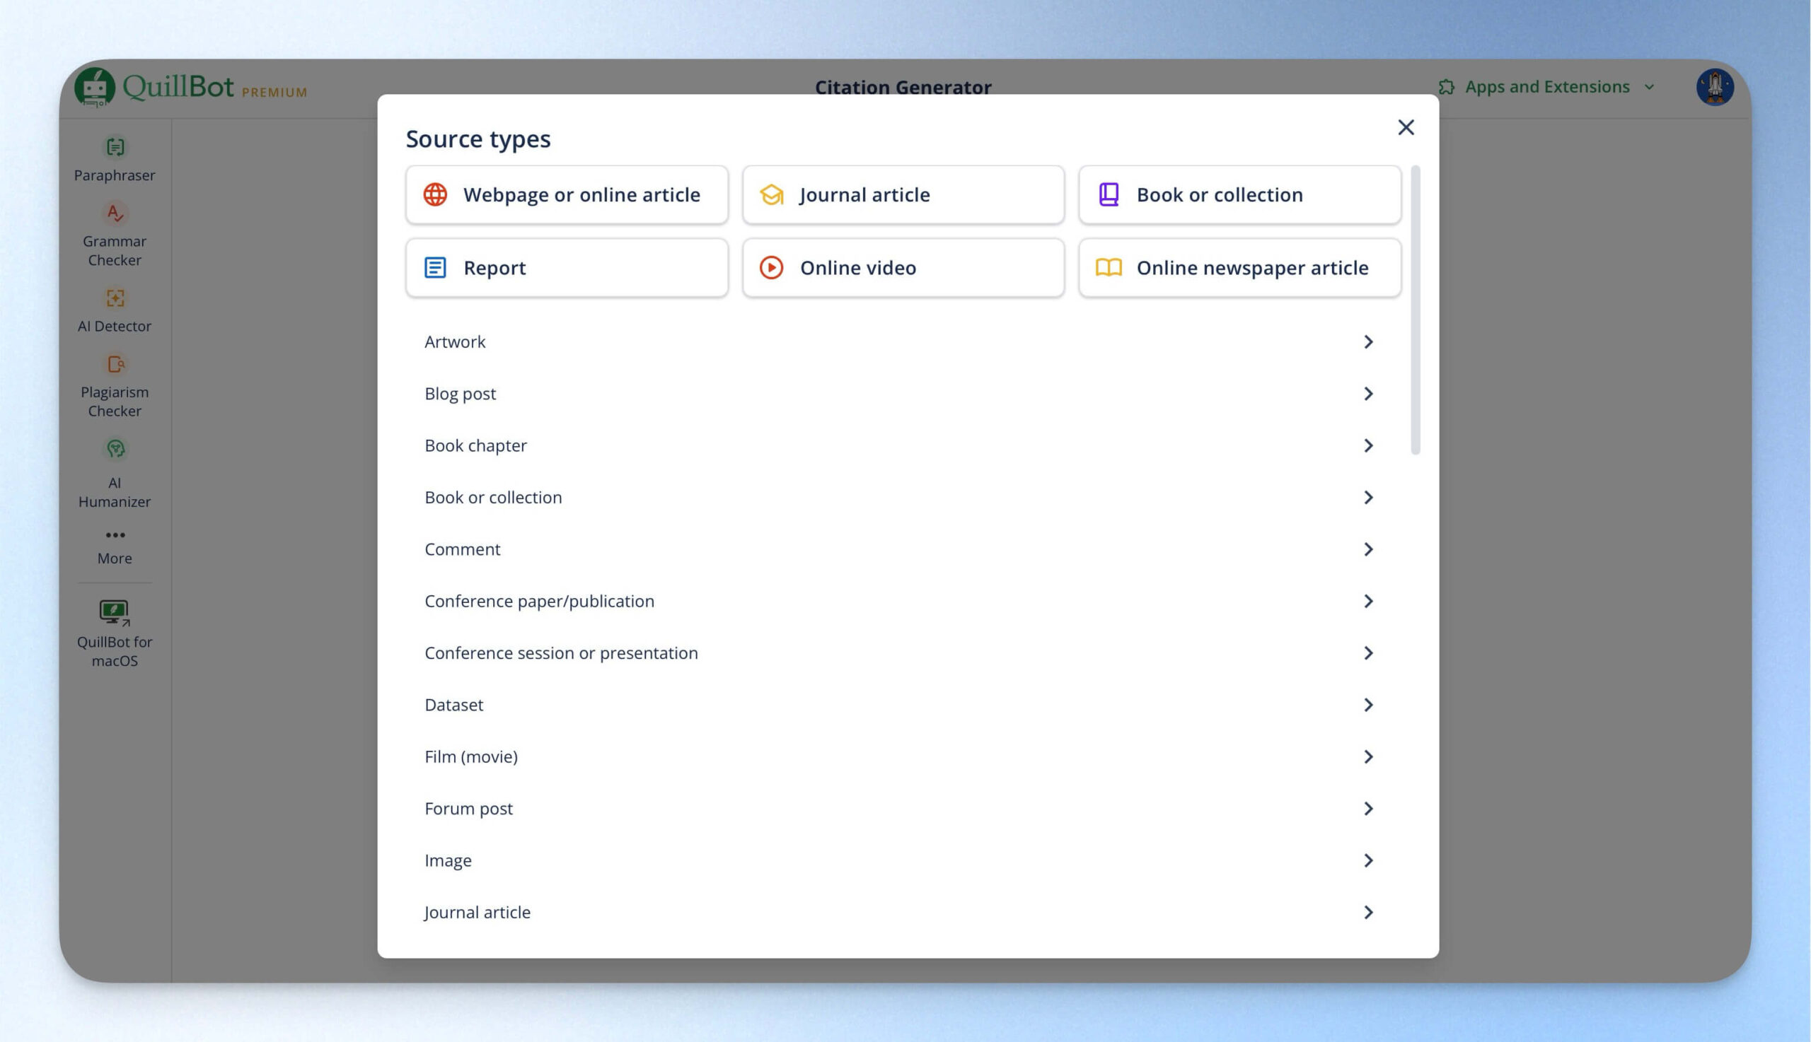The width and height of the screenshot is (1811, 1042).
Task: Expand the Conference session or presentation chevron
Action: click(1367, 653)
